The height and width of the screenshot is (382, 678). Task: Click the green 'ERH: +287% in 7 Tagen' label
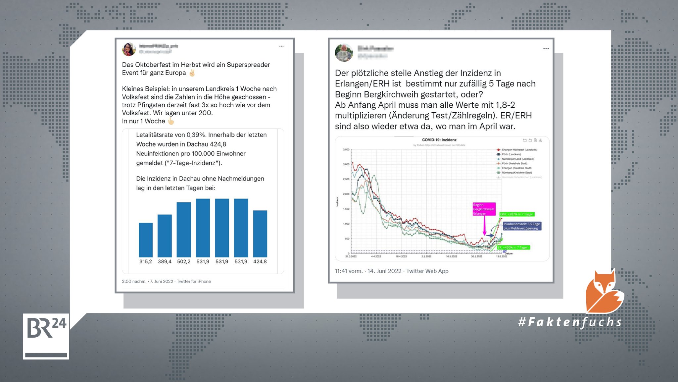(517, 214)
